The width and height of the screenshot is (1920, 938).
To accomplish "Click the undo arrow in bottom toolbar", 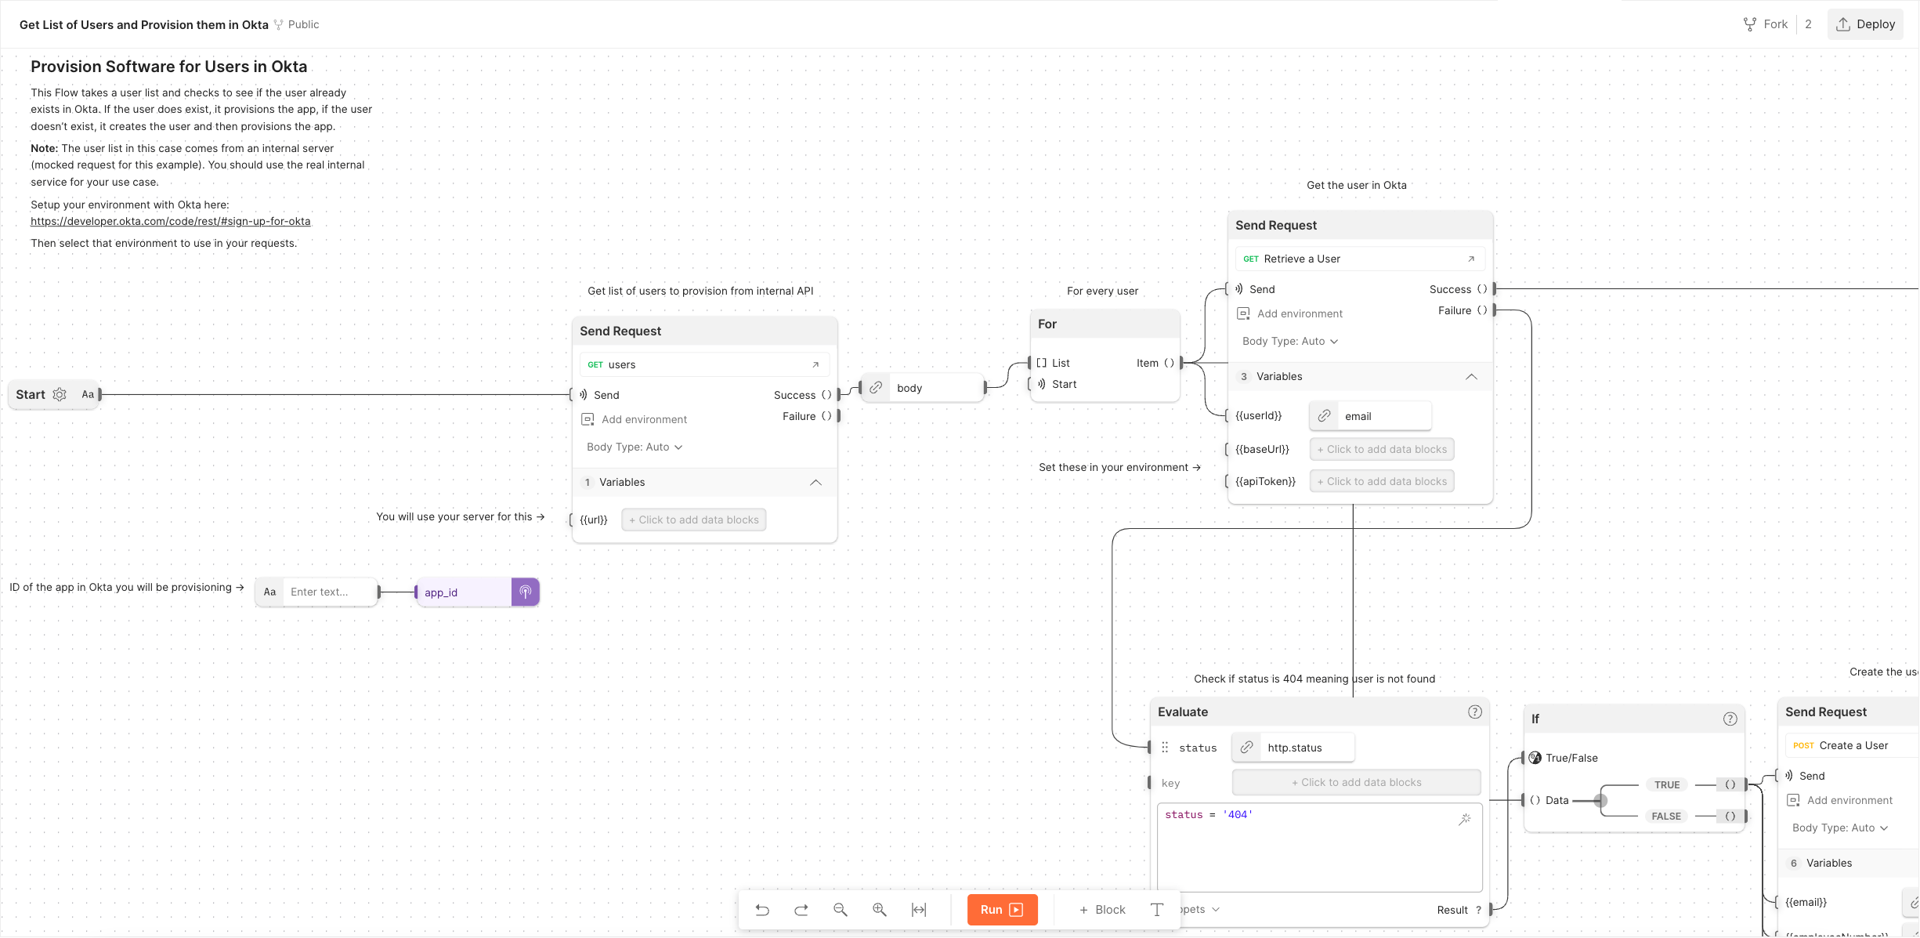I will 762,910.
